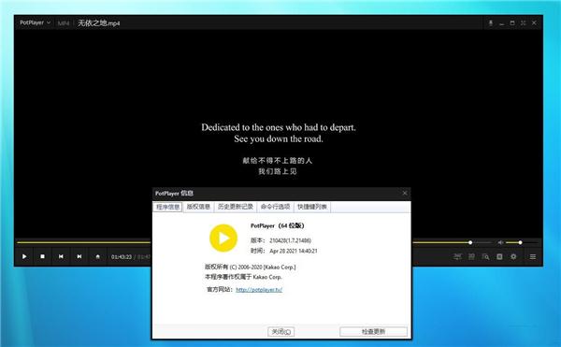Skip to the next file
Screen dimensions: 561x347
[79, 256]
